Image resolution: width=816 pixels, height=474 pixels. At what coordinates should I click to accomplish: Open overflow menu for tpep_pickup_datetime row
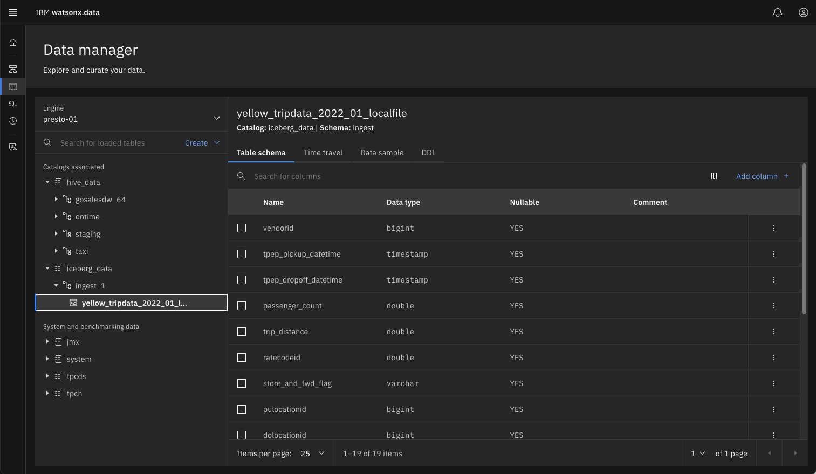point(774,254)
